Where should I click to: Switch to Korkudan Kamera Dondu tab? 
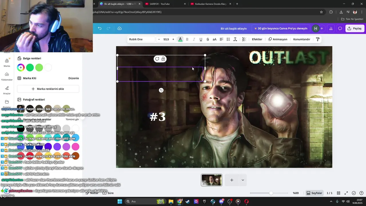click(x=211, y=4)
